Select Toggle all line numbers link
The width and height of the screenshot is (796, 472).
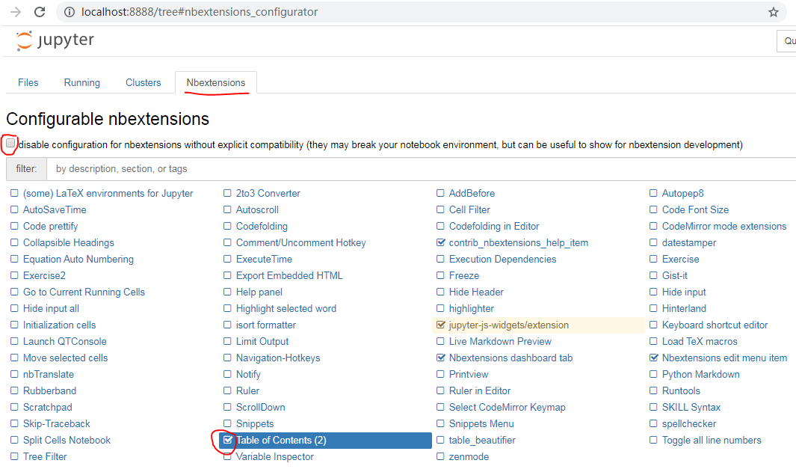[712, 440]
